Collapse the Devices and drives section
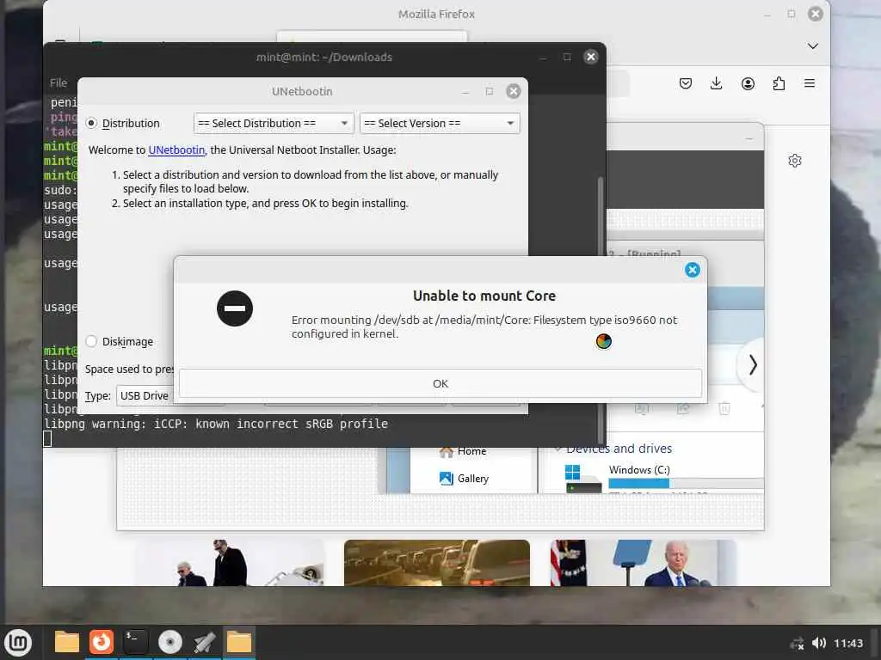The width and height of the screenshot is (881, 660). [x=558, y=449]
